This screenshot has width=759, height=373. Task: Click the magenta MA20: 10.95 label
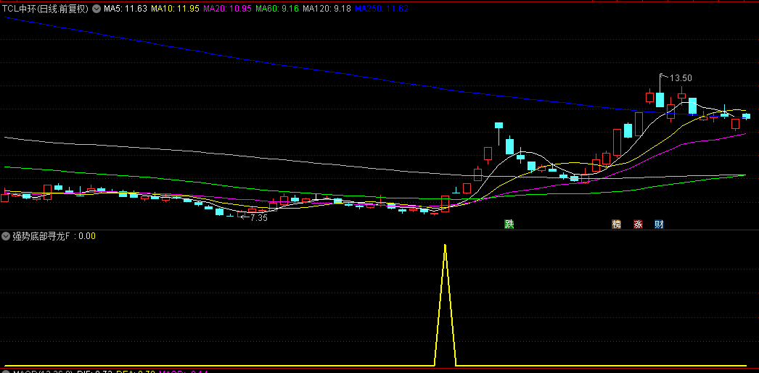[227, 8]
